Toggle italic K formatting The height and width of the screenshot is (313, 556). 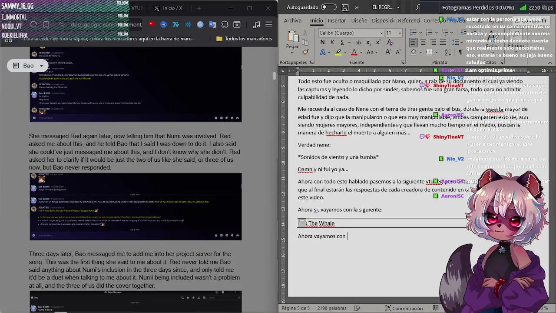tap(332, 42)
